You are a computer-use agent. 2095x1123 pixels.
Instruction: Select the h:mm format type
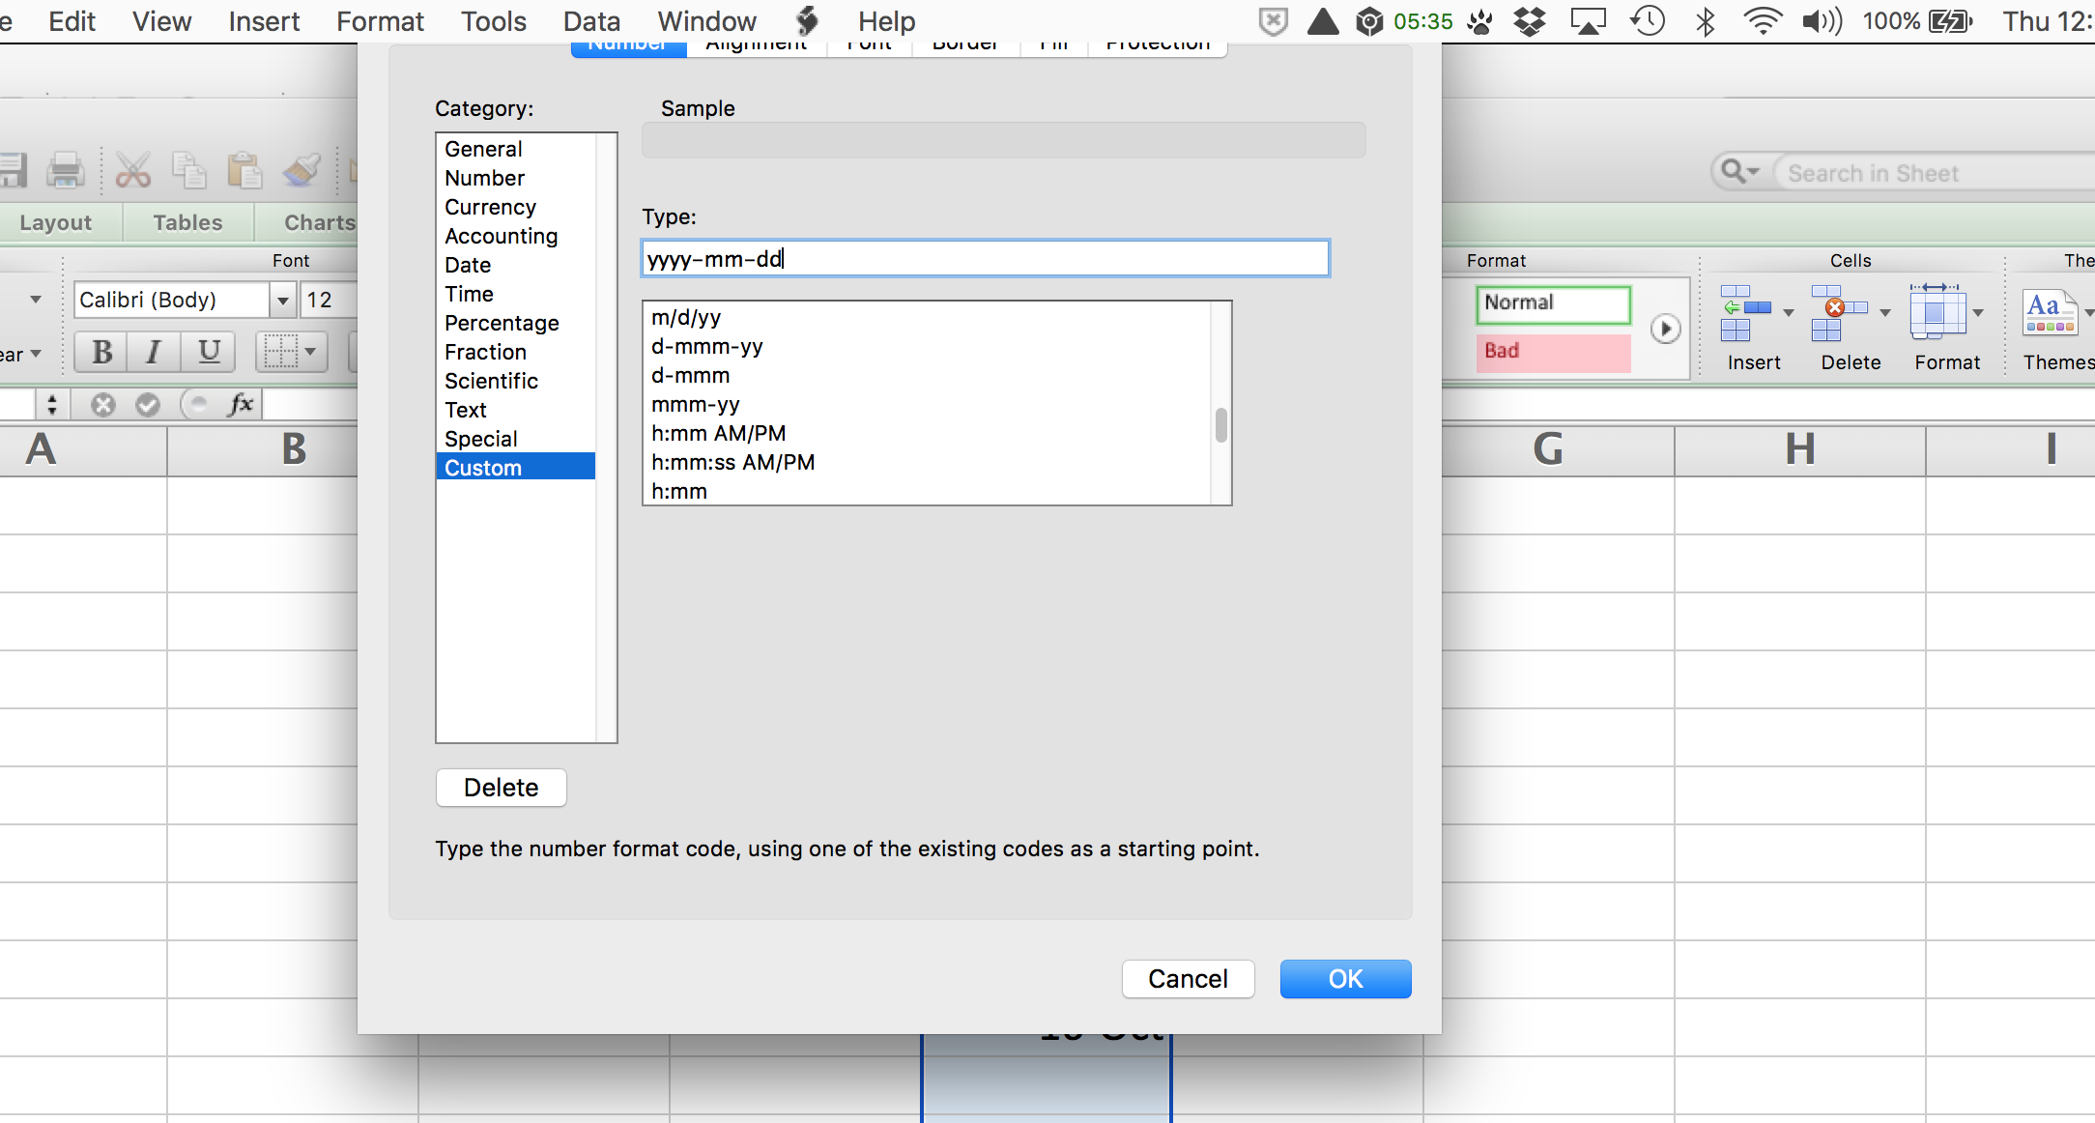coord(677,492)
